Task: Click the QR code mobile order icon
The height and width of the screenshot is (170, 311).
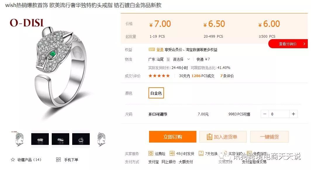Action: (x=58, y=159)
